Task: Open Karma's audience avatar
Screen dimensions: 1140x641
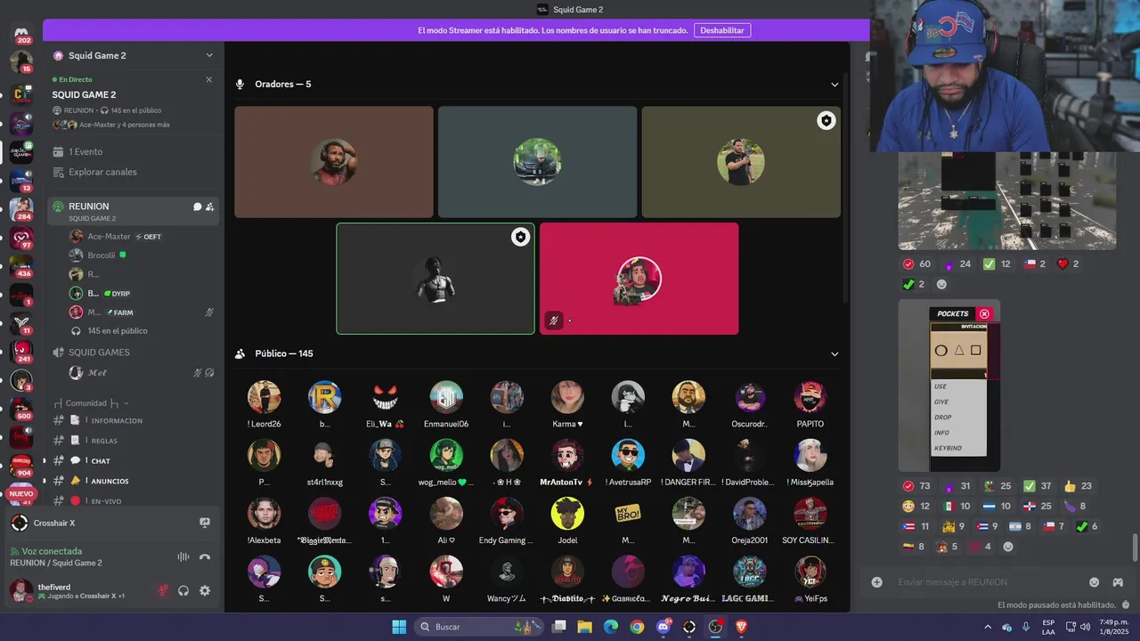Action: pyautogui.click(x=567, y=397)
